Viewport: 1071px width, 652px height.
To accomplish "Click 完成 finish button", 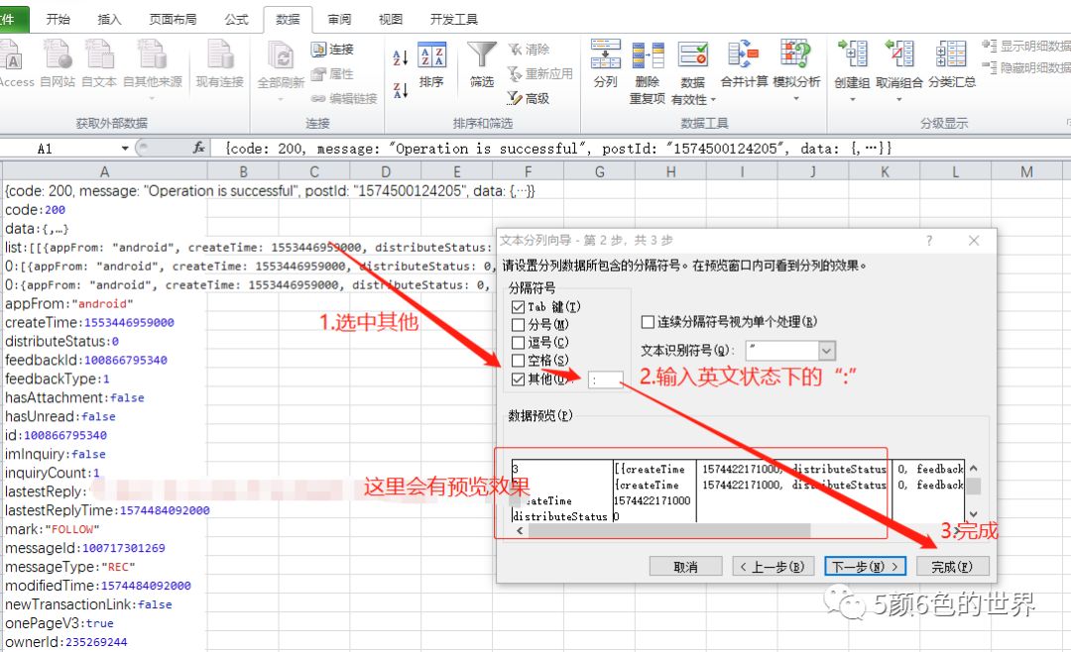I will 951,567.
